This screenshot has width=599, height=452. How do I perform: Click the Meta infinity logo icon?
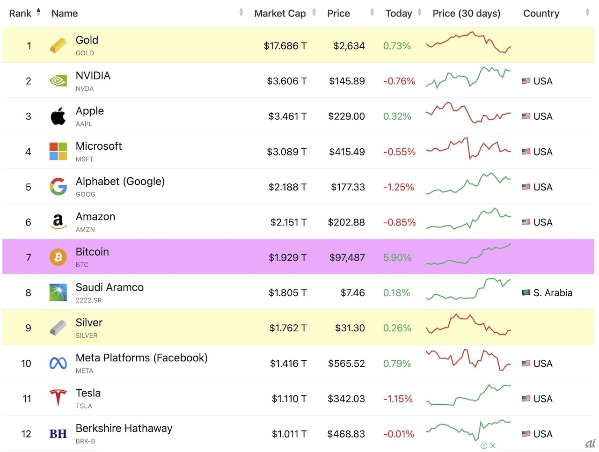coord(58,363)
